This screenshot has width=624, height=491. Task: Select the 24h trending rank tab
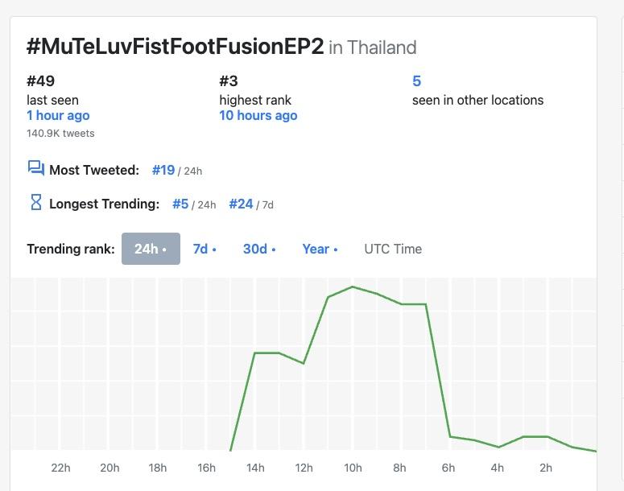tap(151, 249)
